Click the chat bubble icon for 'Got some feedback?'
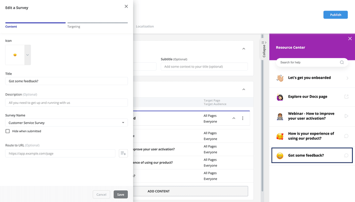The width and height of the screenshot is (355, 202). [x=346, y=155]
